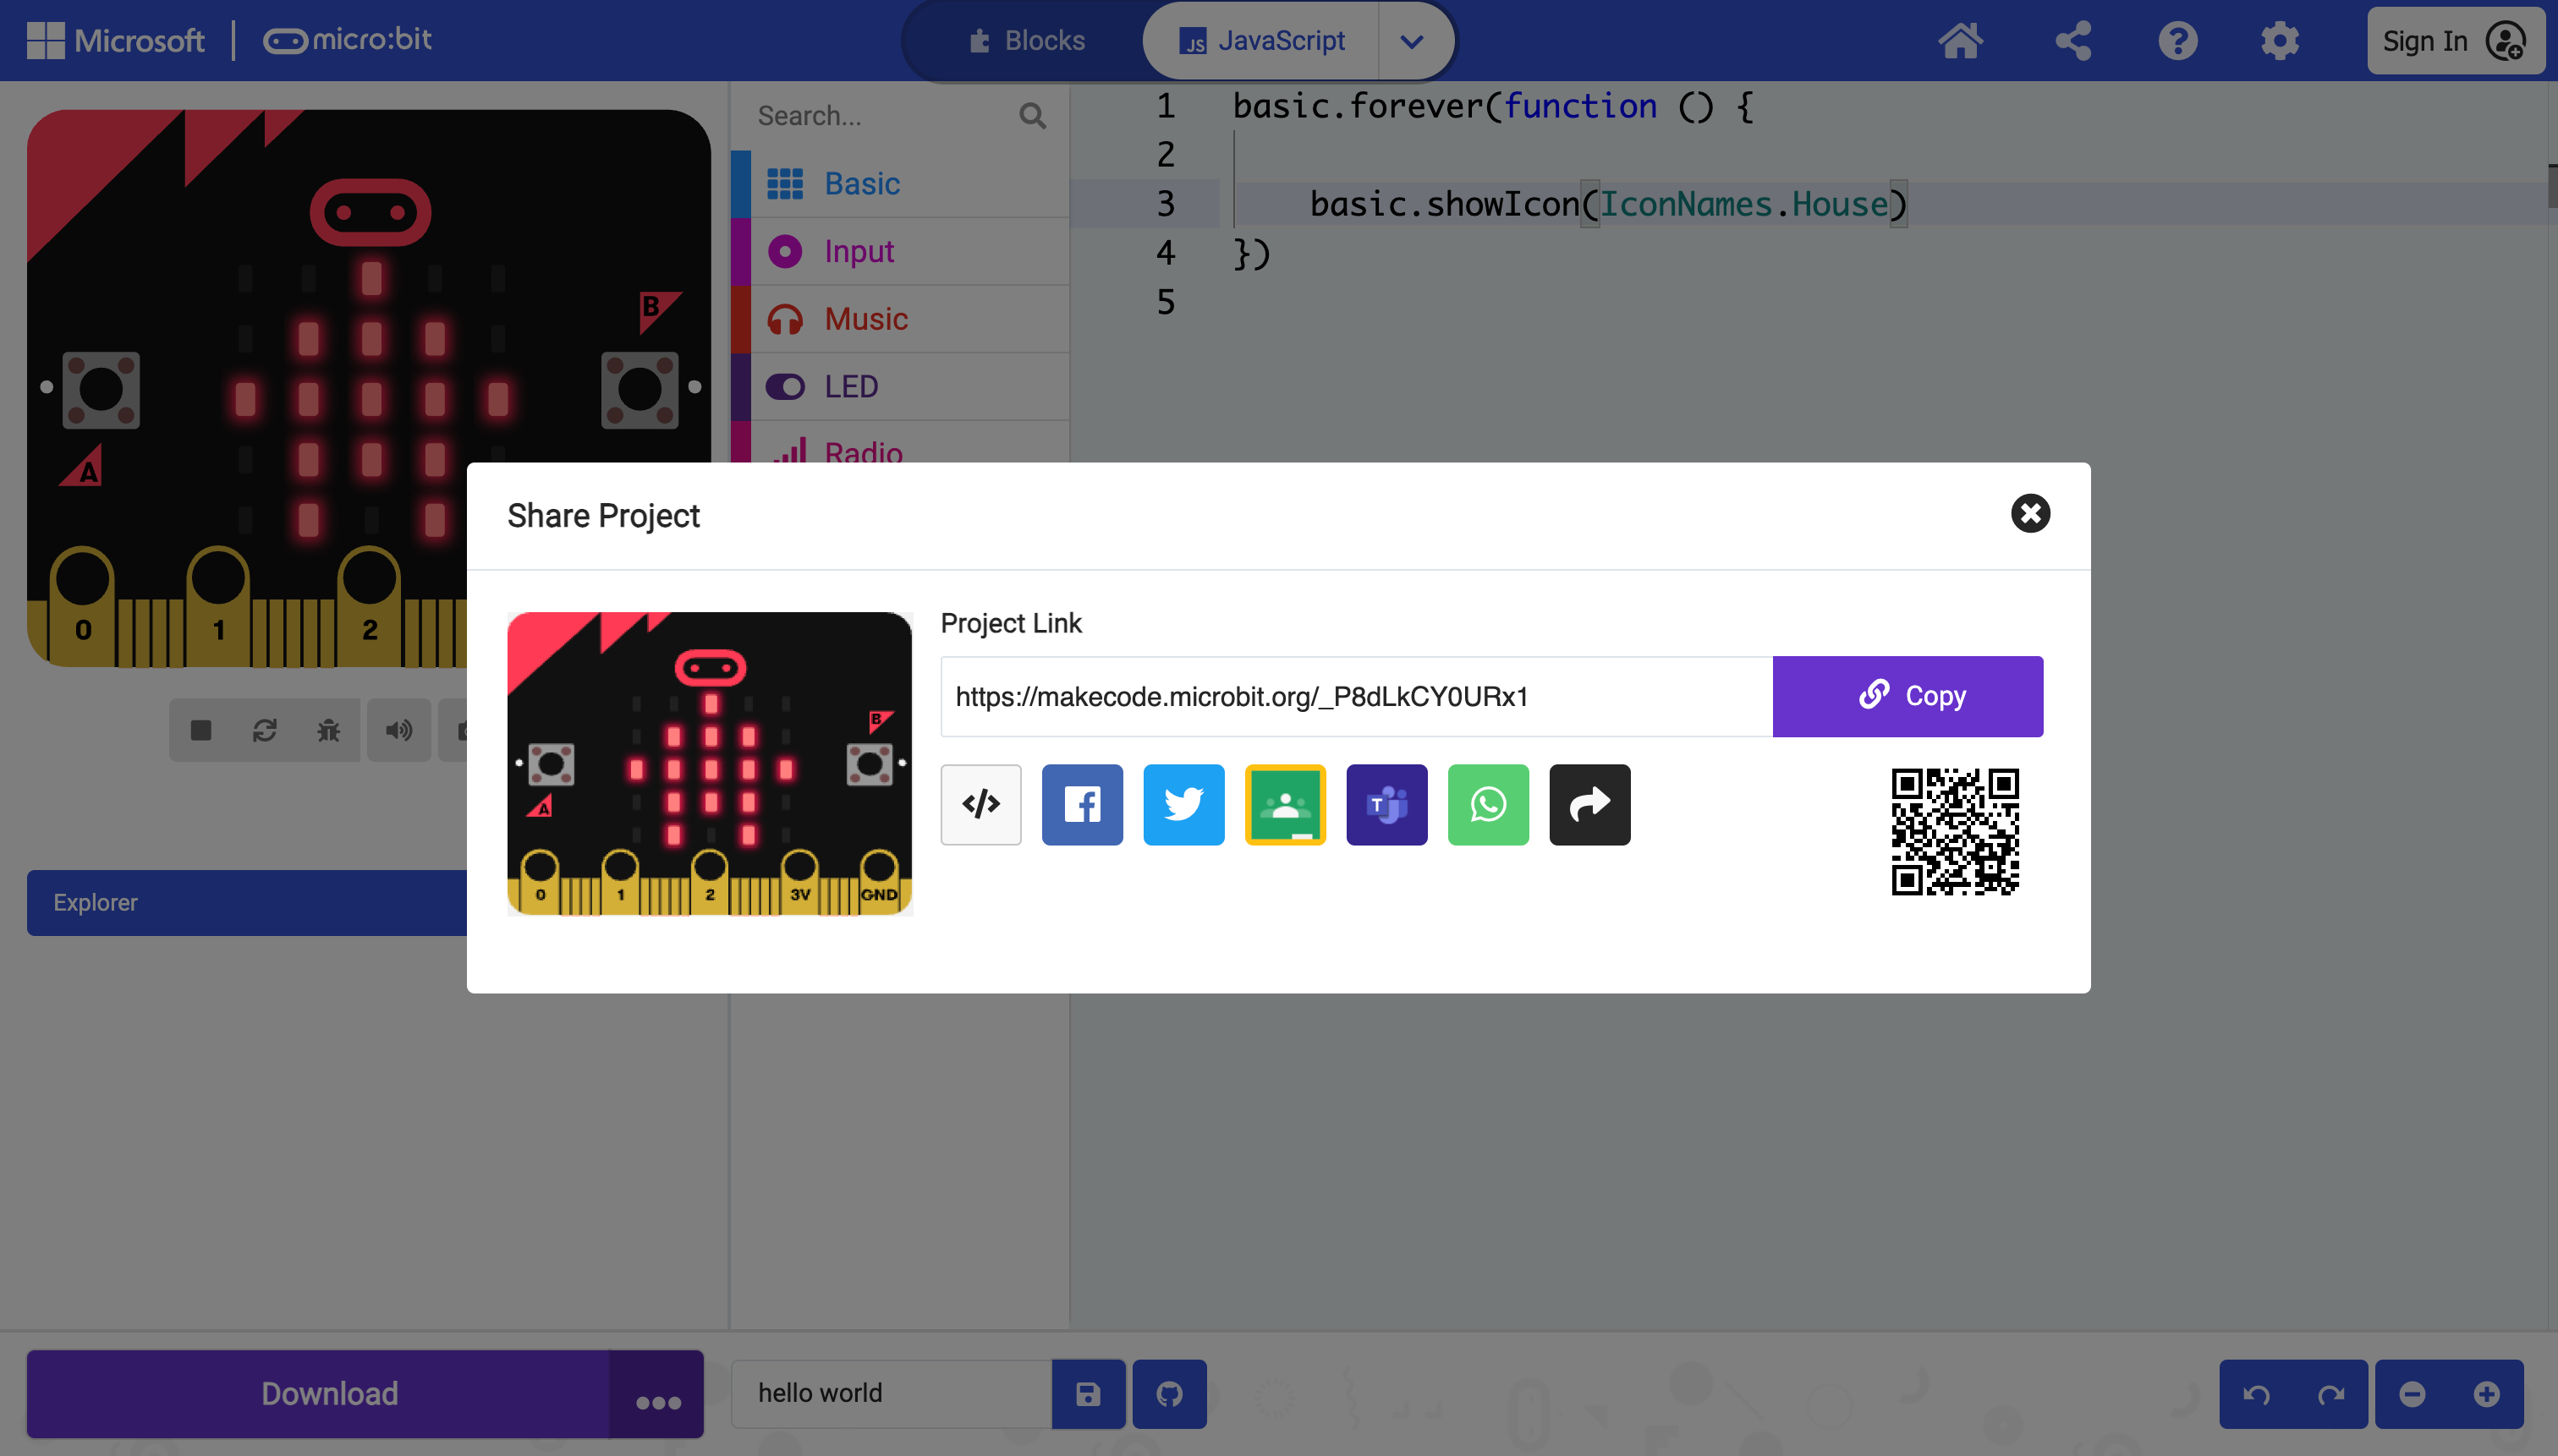This screenshot has height=1456, width=2558.
Task: Click the search magnifier icon
Action: pyautogui.click(x=1032, y=116)
